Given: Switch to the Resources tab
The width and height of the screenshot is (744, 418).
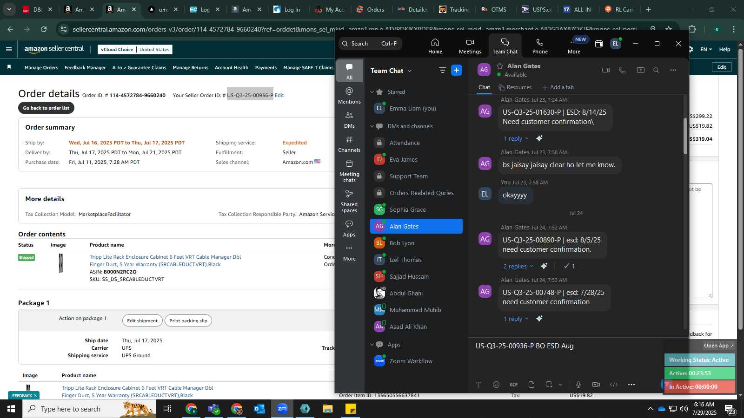Looking at the screenshot, I should 515,87.
